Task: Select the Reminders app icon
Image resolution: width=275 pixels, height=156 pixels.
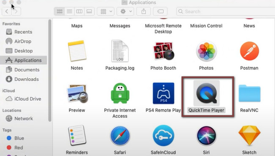Action: tap(77, 135)
